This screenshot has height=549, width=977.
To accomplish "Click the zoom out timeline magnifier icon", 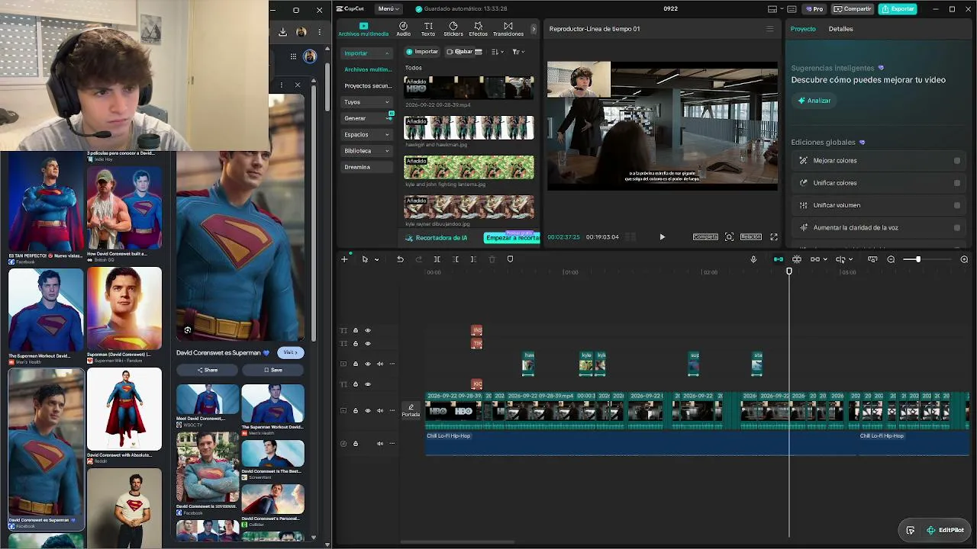I will point(891,259).
